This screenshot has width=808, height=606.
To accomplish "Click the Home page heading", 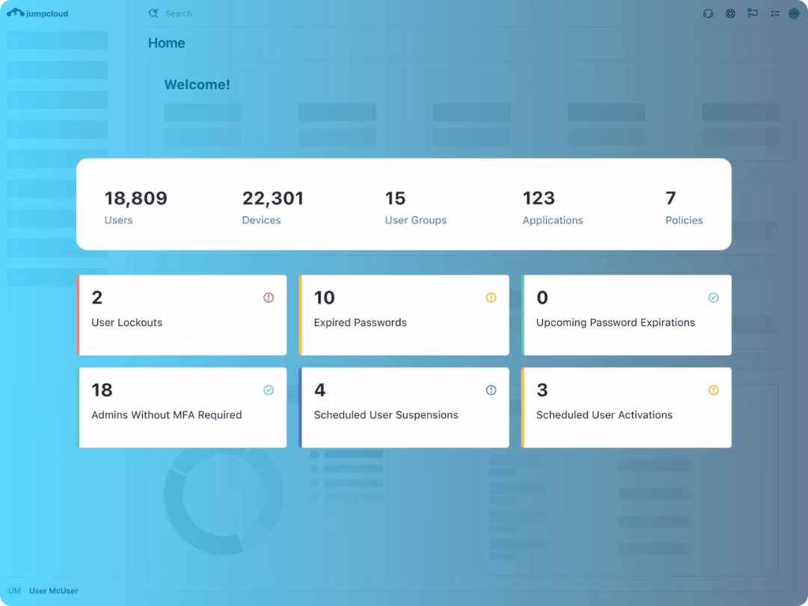I will pos(166,43).
